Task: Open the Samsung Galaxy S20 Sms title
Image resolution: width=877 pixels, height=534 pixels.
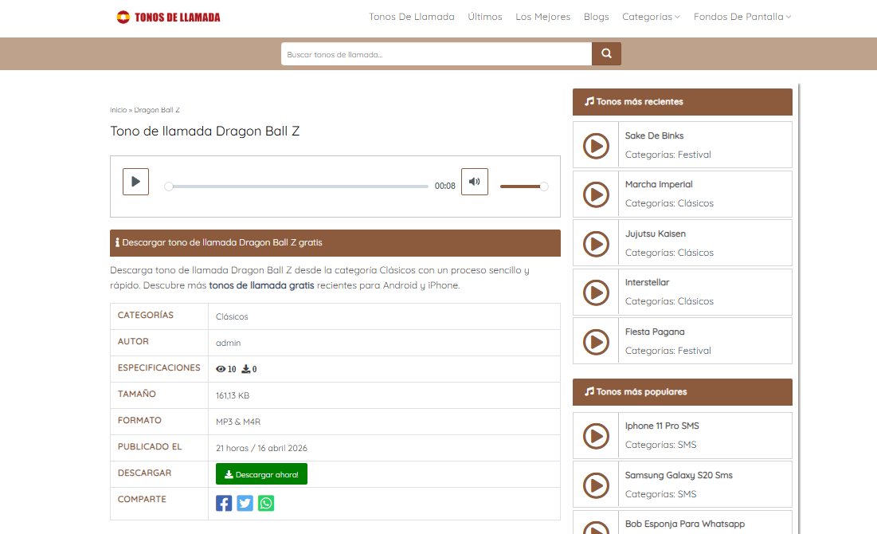Action: [679, 475]
